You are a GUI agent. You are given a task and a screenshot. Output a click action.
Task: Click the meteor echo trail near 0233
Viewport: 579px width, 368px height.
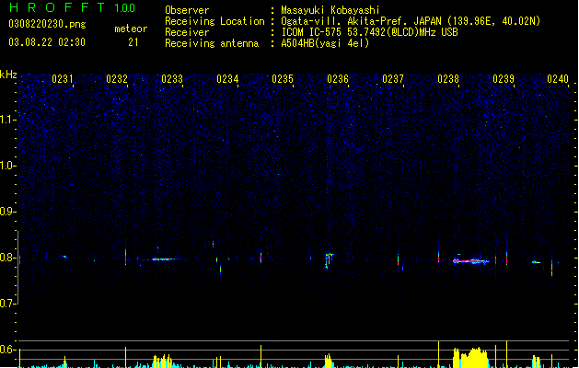tap(165, 259)
